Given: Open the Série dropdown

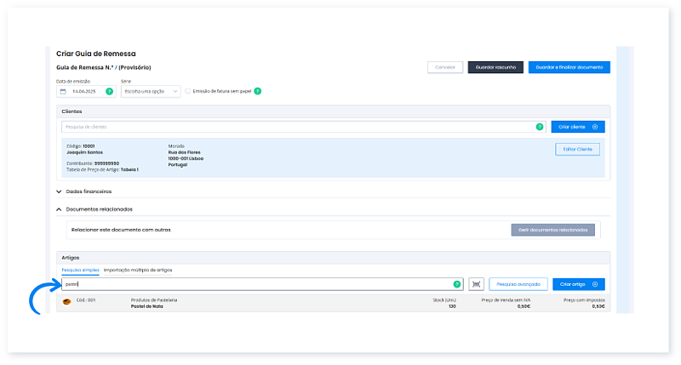Looking at the screenshot, I should pos(151,91).
